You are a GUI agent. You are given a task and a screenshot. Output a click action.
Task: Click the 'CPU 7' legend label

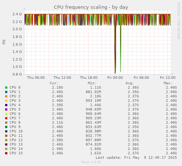click(15, 118)
